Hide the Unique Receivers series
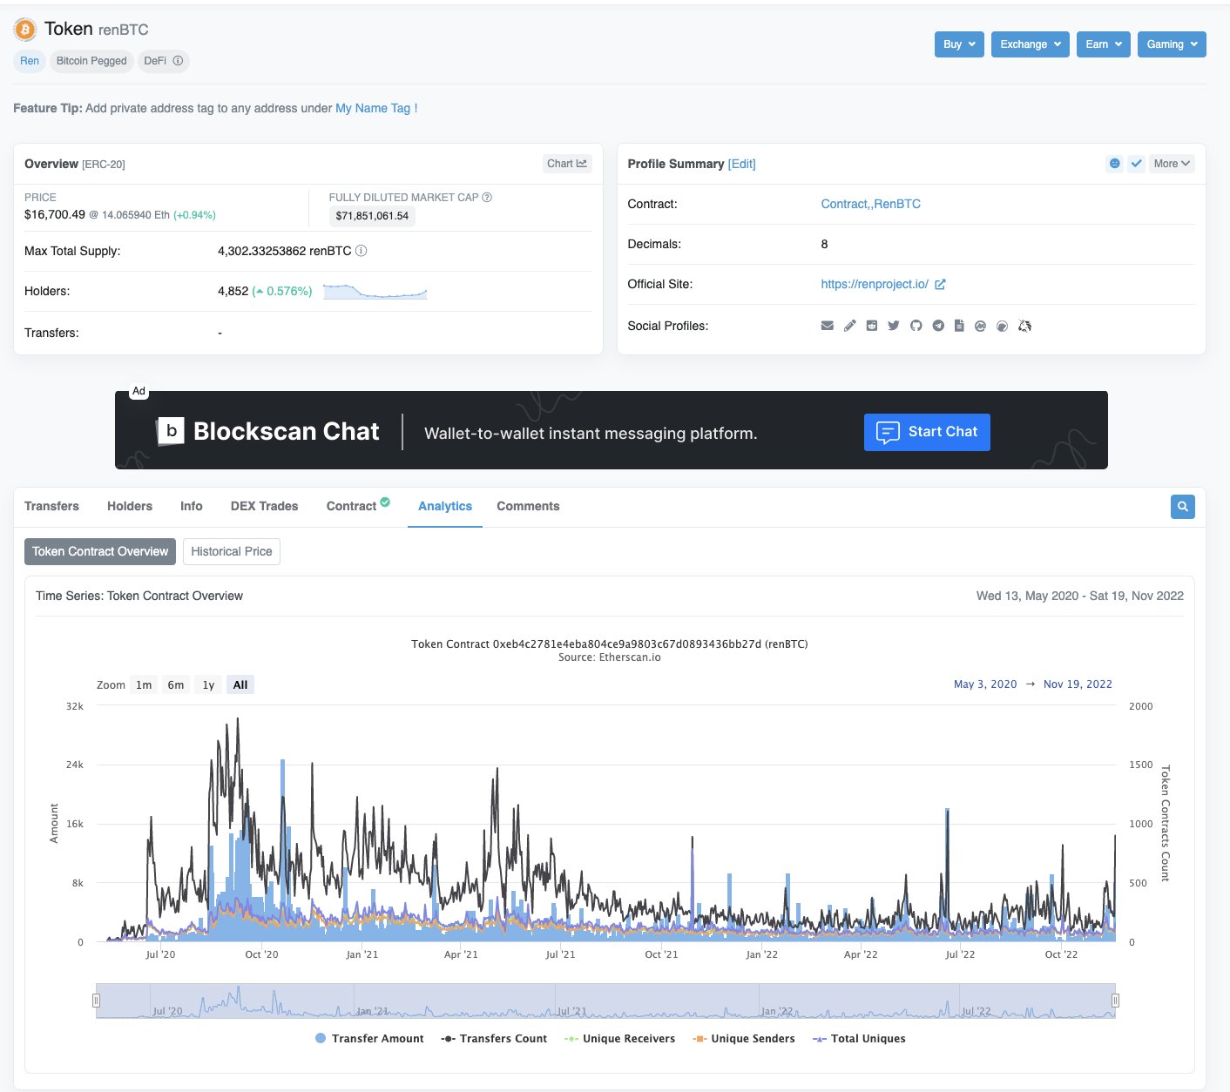This screenshot has height=1092, width=1230. (x=619, y=1038)
